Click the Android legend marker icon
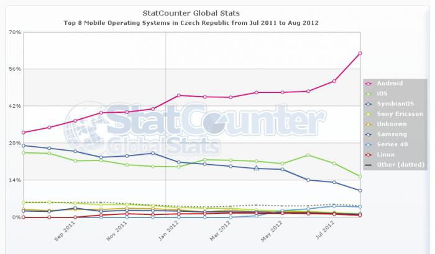The width and height of the screenshot is (435, 254). pyautogui.click(x=369, y=83)
